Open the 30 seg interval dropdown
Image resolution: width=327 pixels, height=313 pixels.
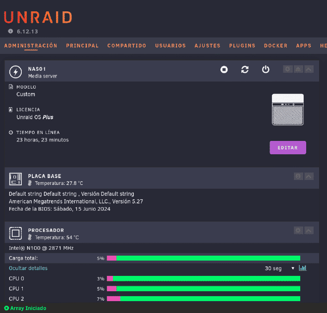point(279,268)
